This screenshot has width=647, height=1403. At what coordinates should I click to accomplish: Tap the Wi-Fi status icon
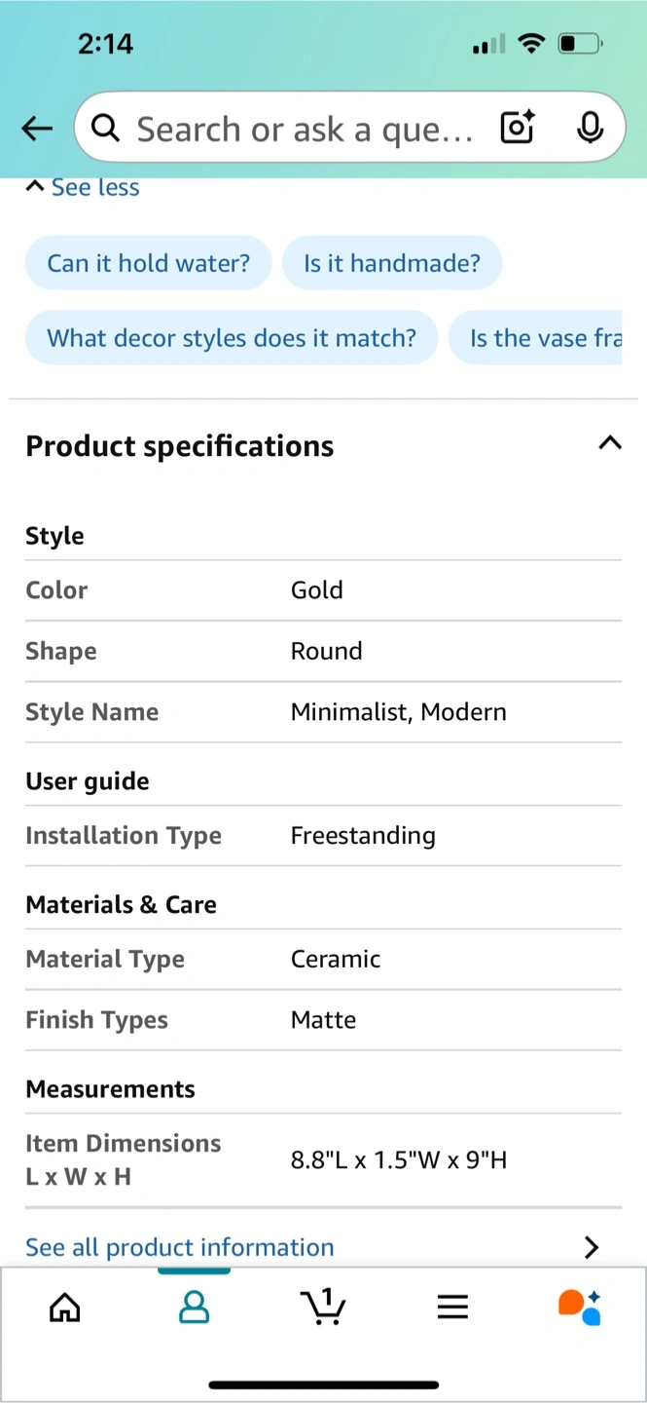click(x=531, y=43)
